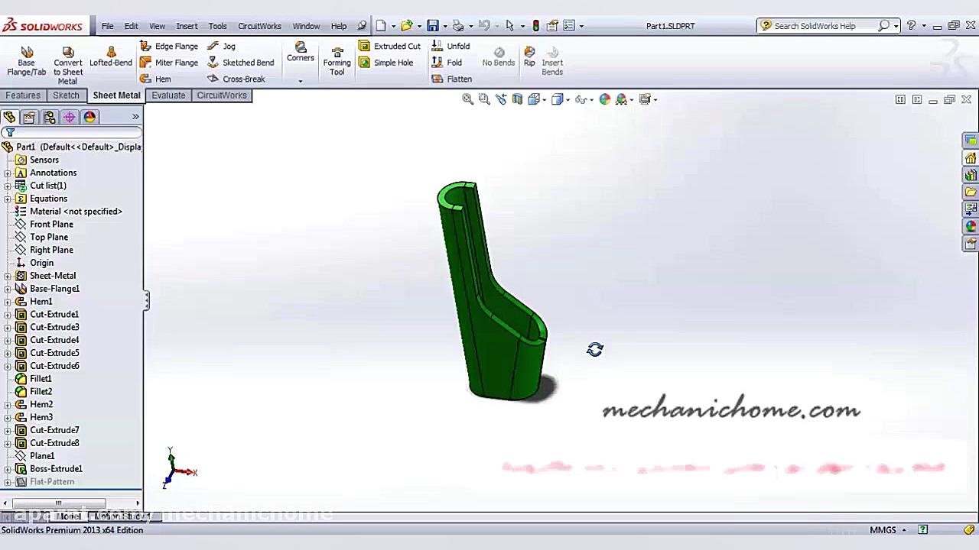Click the No Bends tool
The image size is (979, 550).
point(499,57)
